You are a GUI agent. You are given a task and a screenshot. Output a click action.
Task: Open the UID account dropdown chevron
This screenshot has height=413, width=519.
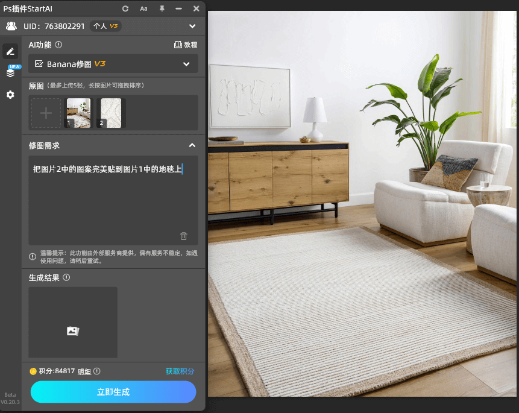pos(192,26)
